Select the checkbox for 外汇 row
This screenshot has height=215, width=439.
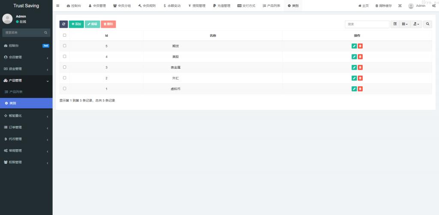(x=65, y=78)
